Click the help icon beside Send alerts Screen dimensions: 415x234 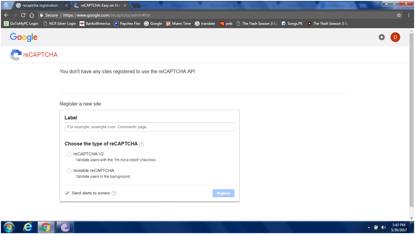point(114,193)
